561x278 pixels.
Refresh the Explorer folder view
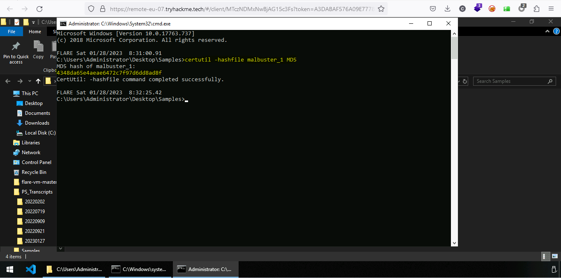[x=465, y=81]
